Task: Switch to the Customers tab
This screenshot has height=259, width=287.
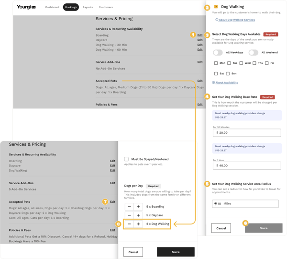Action: point(106,7)
